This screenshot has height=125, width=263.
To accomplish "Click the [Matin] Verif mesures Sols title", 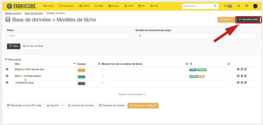I will pyautogui.click(x=30, y=69).
